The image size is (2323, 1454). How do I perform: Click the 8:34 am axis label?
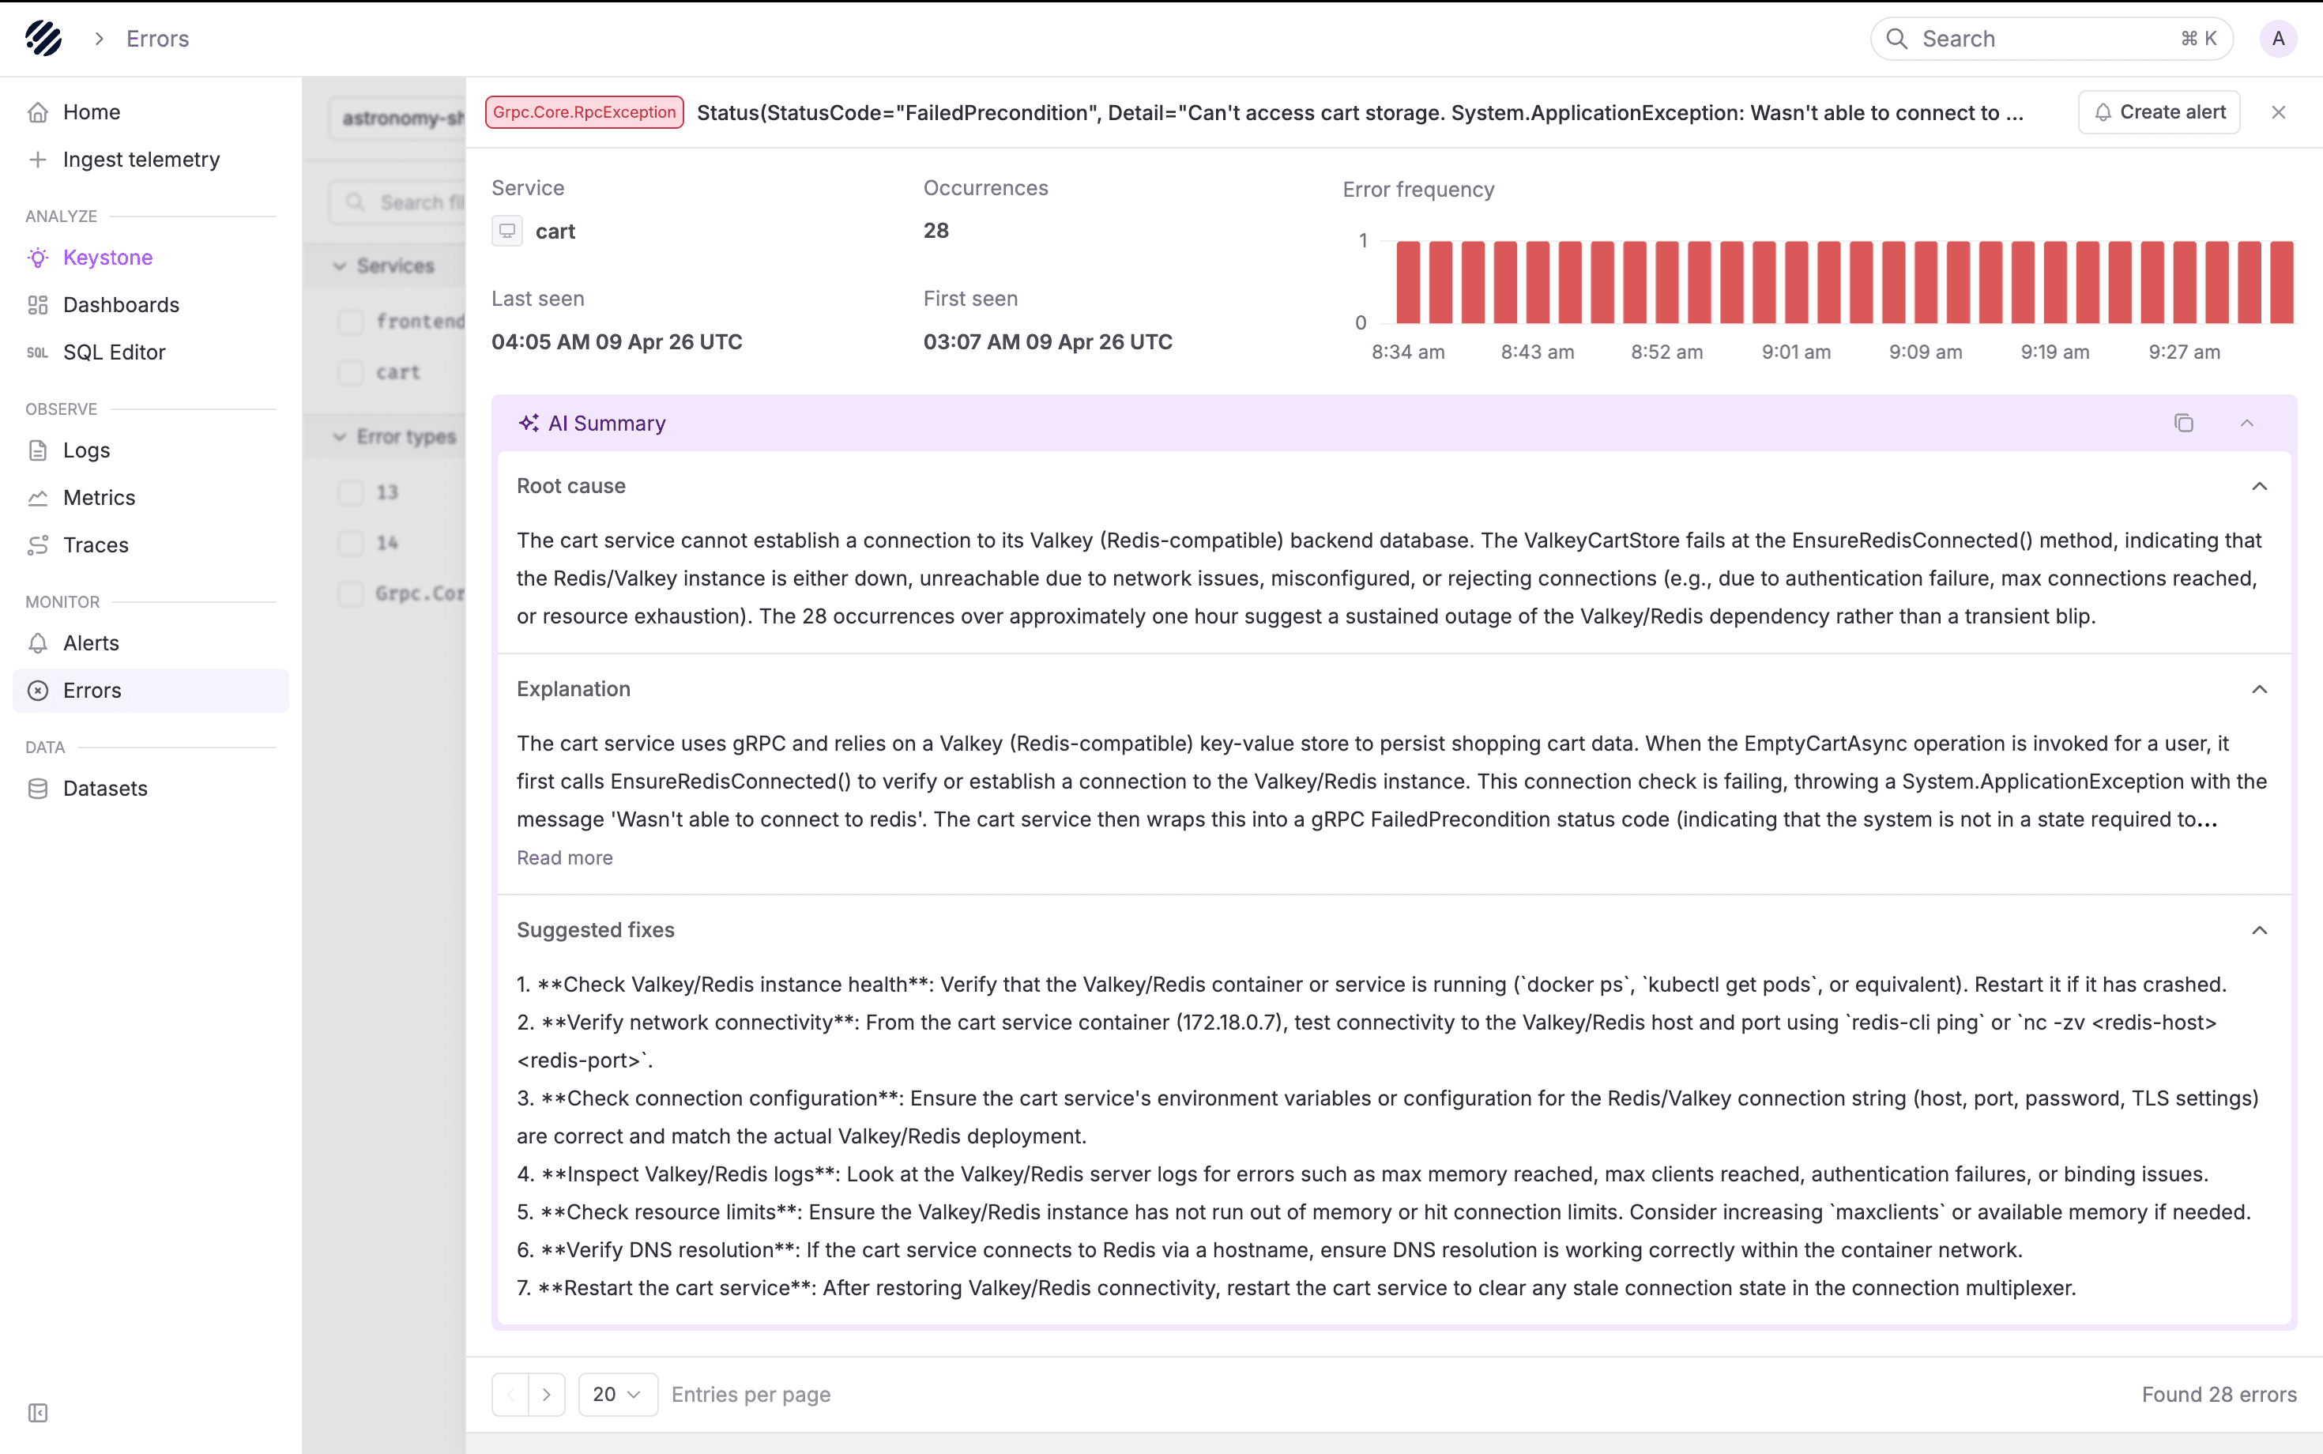(x=1408, y=352)
